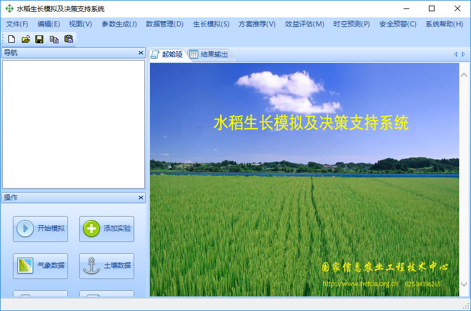The image size is (471, 311).
Task: Select the 起始项 tab
Action: coord(167,54)
